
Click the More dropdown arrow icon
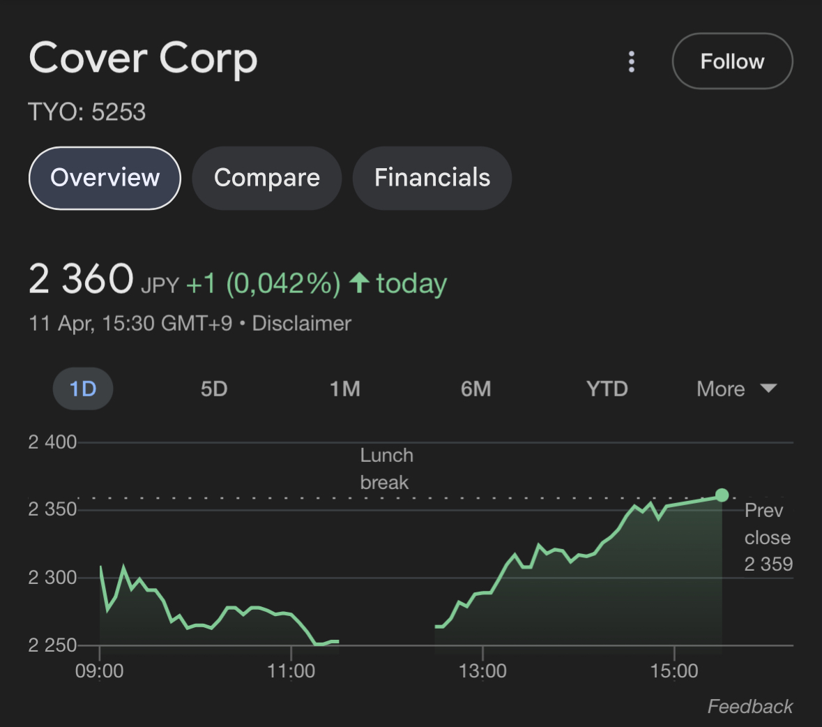click(768, 389)
